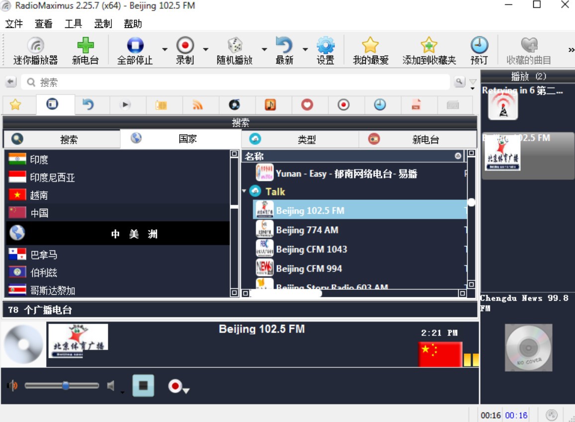Click the no-cover CD thumbnail
This screenshot has width=575, height=422.
tap(528, 347)
